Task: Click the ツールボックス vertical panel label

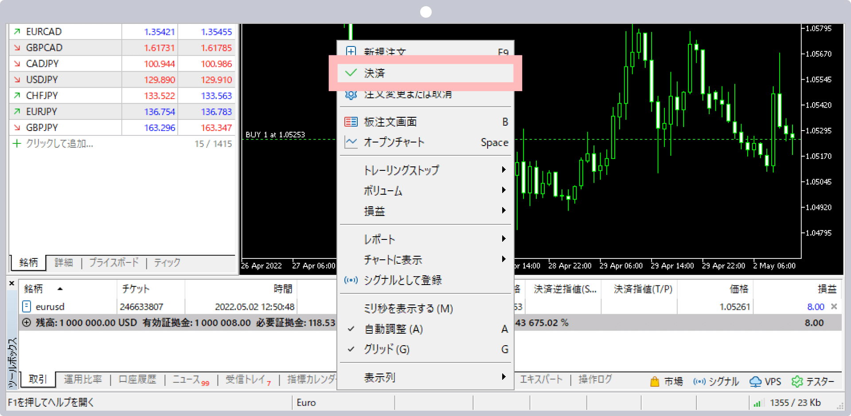Action: click(x=12, y=363)
